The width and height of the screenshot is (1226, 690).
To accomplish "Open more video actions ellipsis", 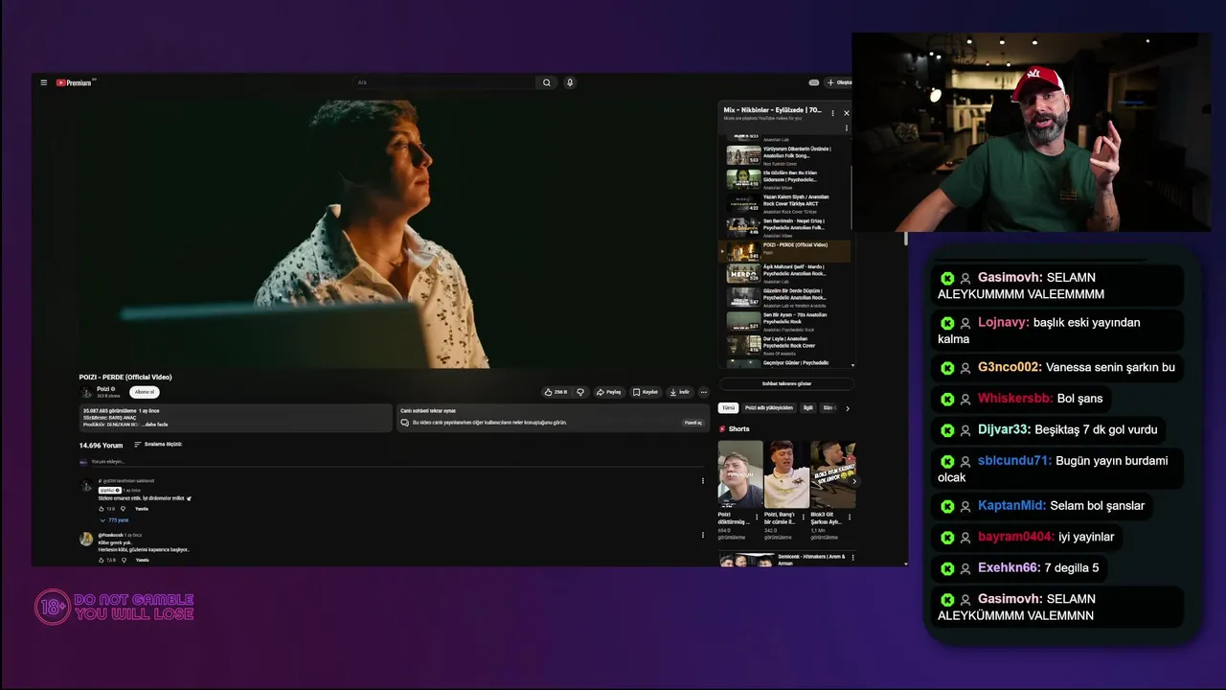I will 703,392.
